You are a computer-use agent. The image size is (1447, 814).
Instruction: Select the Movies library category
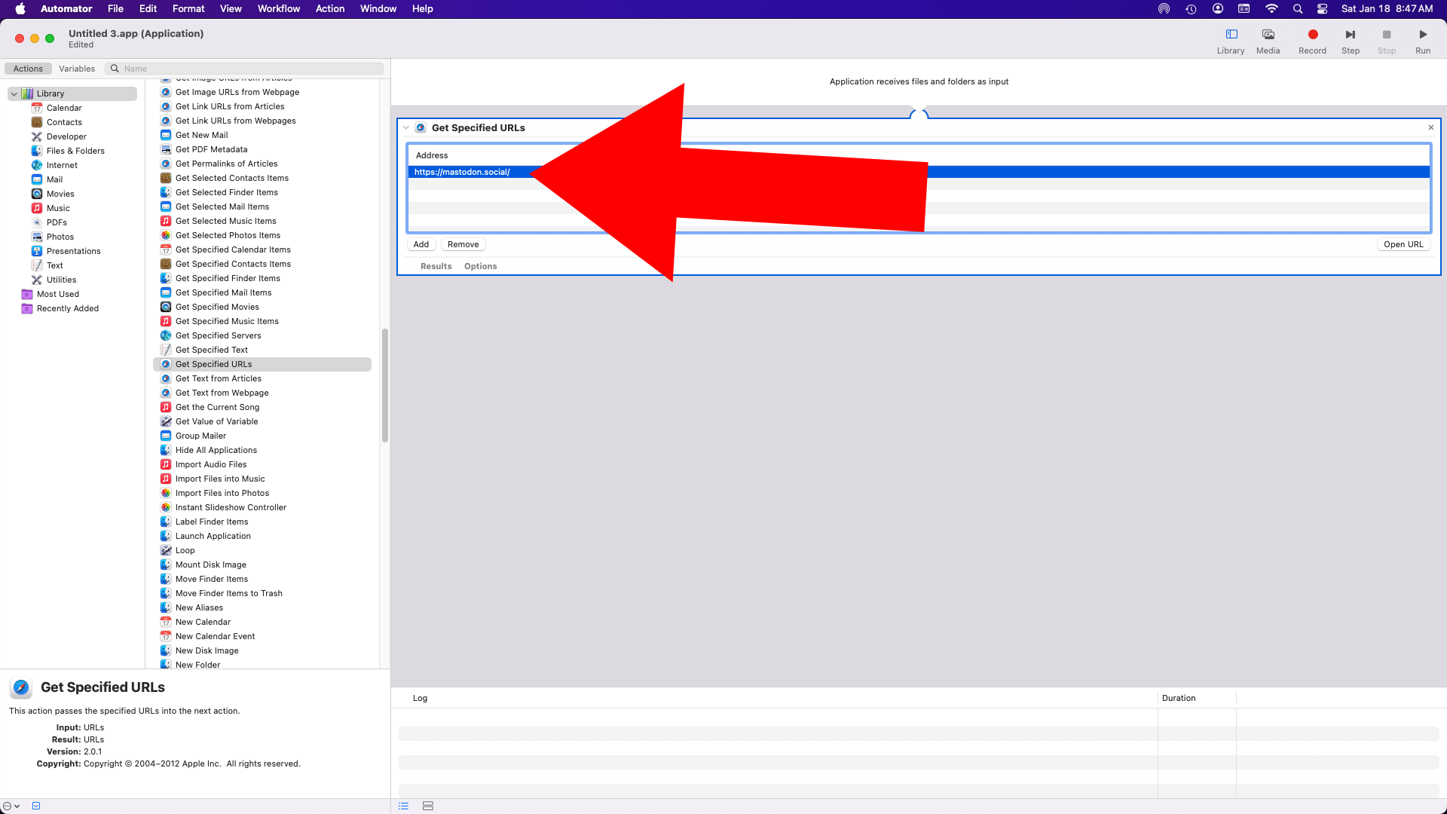[60, 194]
